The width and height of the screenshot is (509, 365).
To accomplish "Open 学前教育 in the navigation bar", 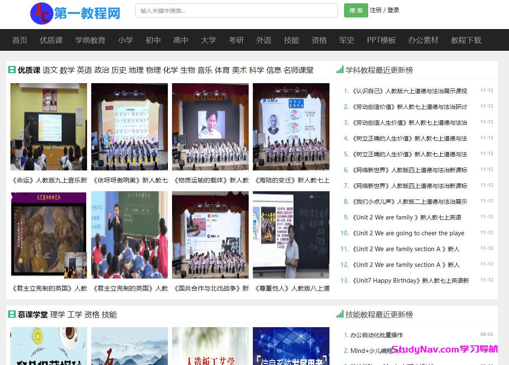I will click(90, 40).
